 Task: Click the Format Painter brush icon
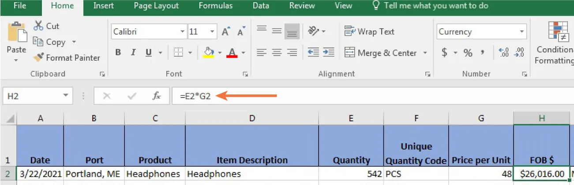39,58
